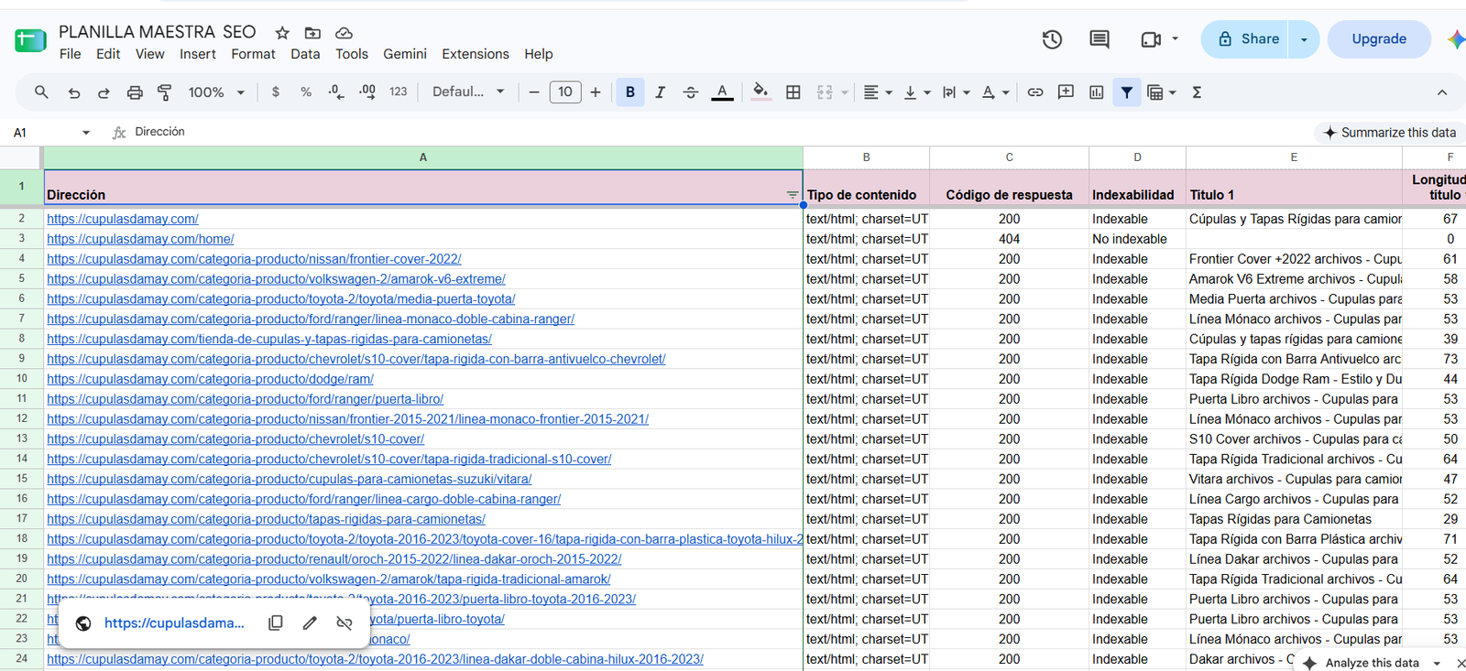Click Summarize this data
1466x671 pixels.
pos(1389,133)
